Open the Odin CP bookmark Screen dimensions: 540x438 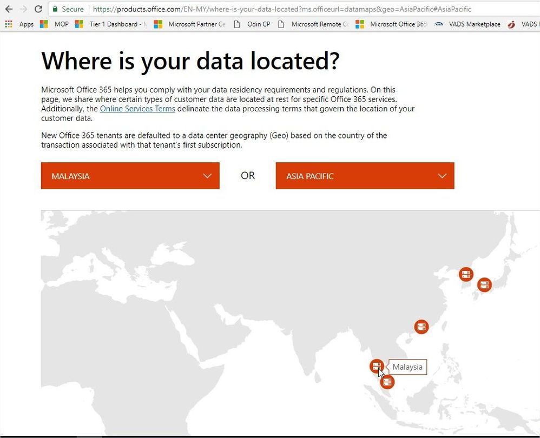[252, 24]
